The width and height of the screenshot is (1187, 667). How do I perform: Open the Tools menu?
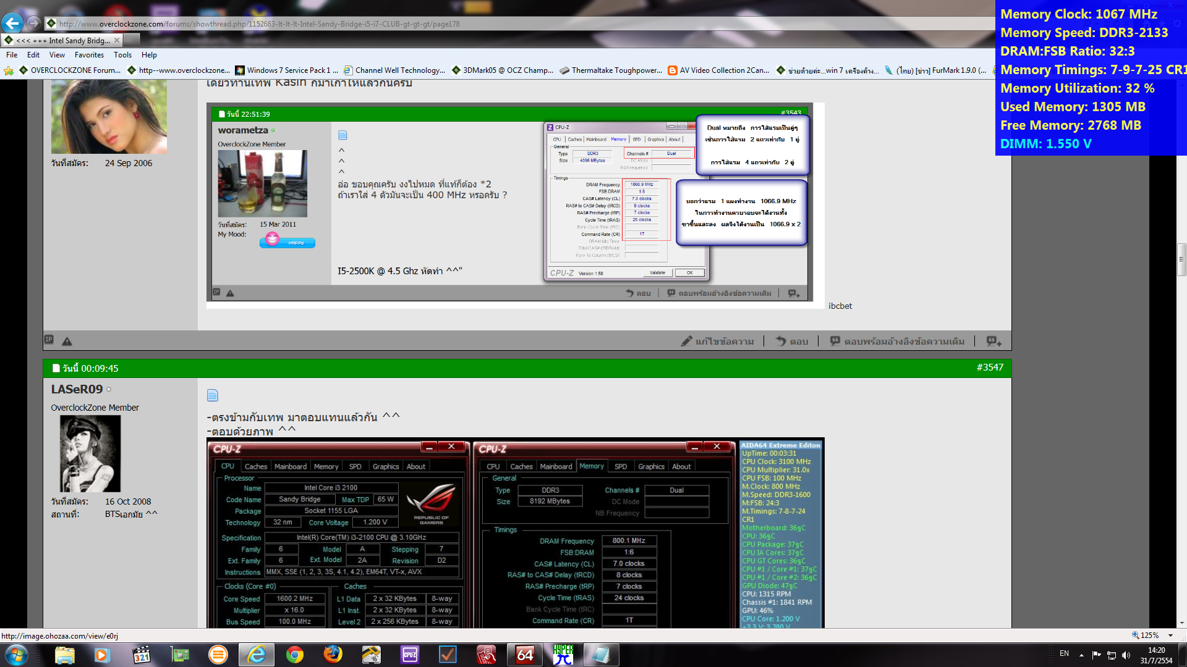pyautogui.click(x=122, y=55)
